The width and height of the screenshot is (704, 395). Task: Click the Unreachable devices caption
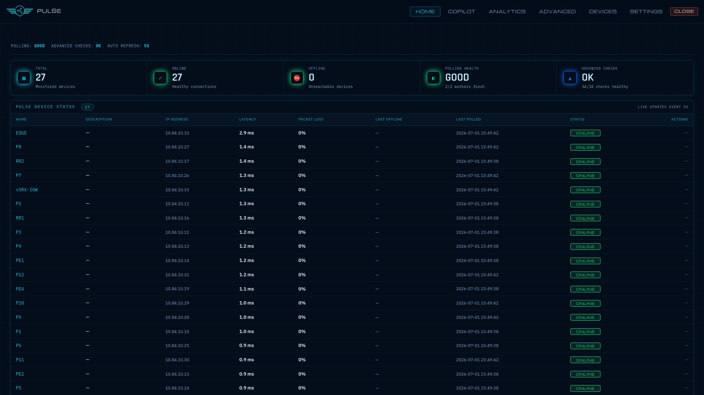[331, 87]
